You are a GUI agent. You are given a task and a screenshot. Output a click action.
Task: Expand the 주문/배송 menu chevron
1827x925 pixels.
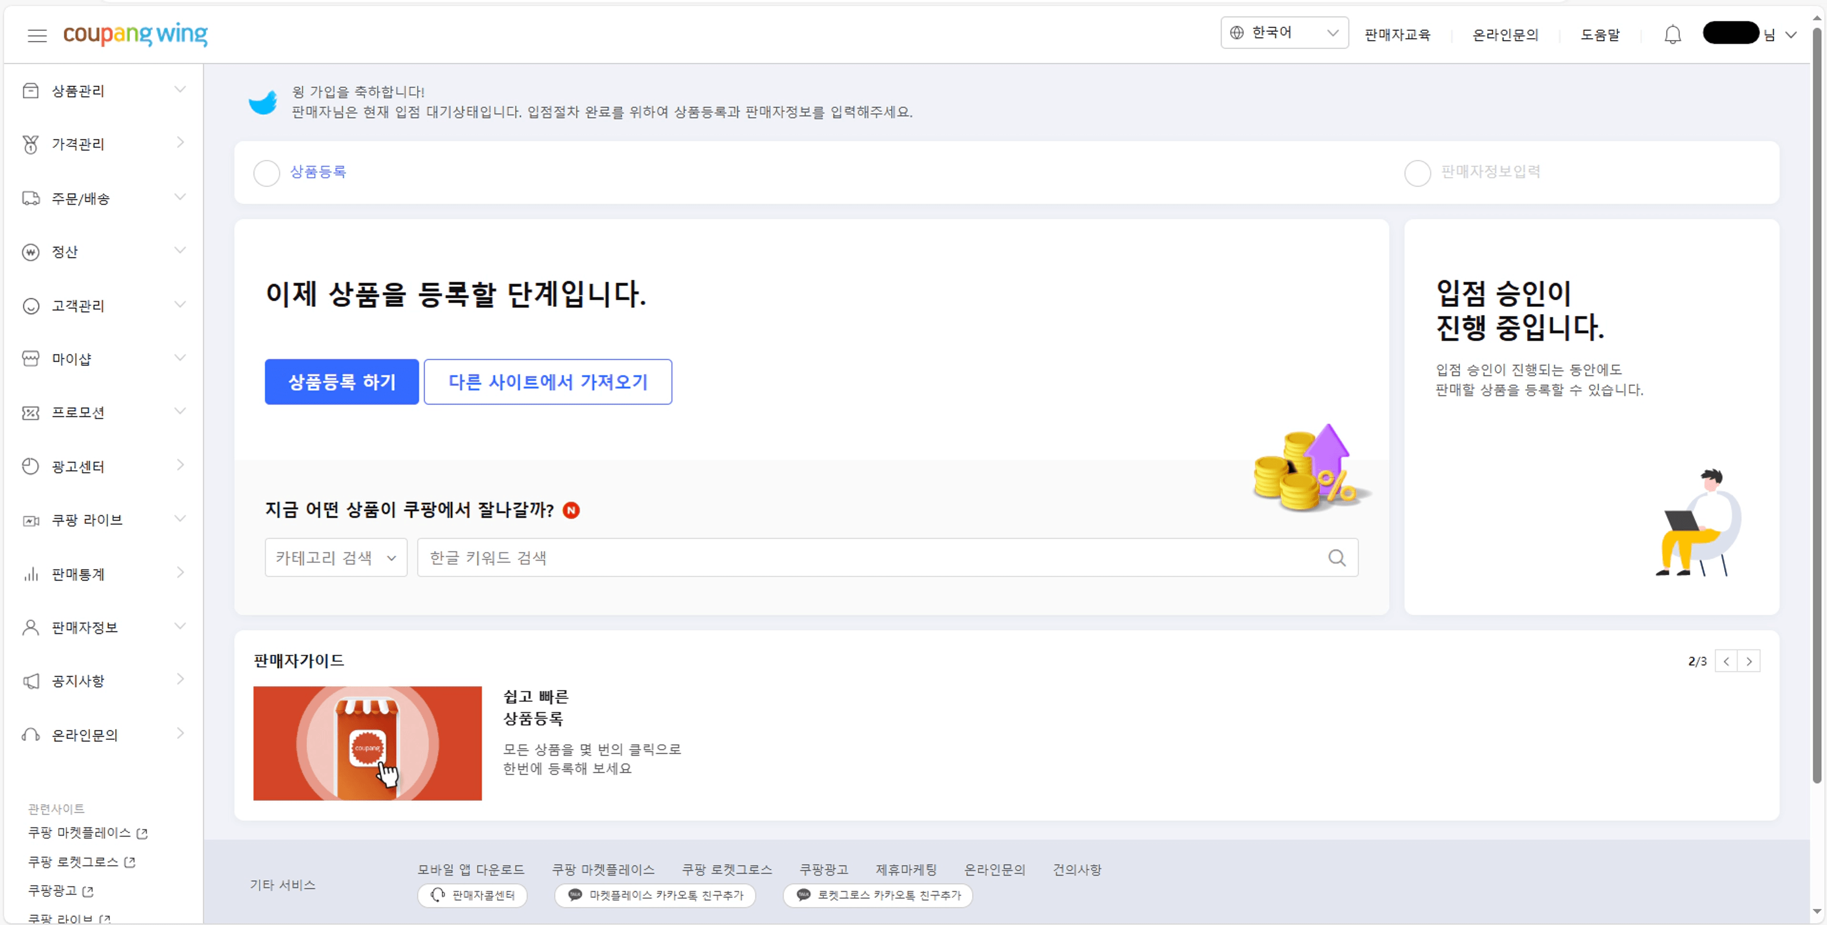coord(180,197)
